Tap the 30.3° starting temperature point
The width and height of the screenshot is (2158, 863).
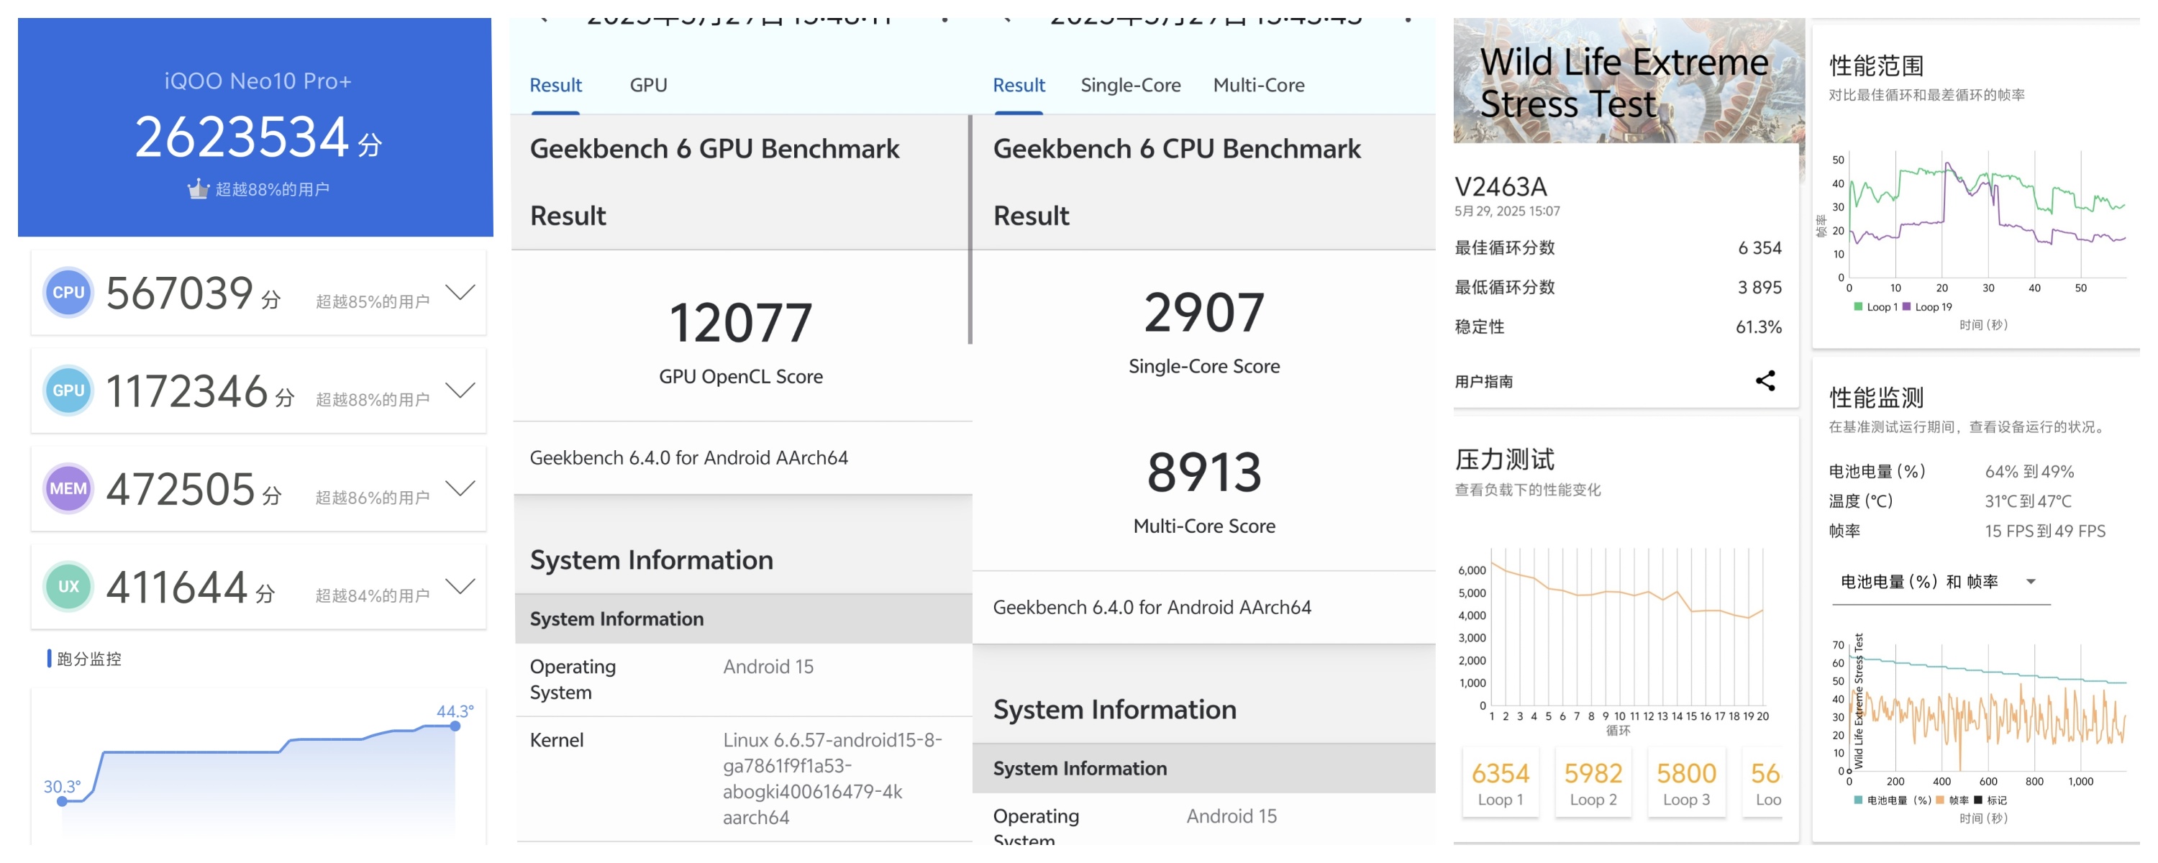click(62, 802)
